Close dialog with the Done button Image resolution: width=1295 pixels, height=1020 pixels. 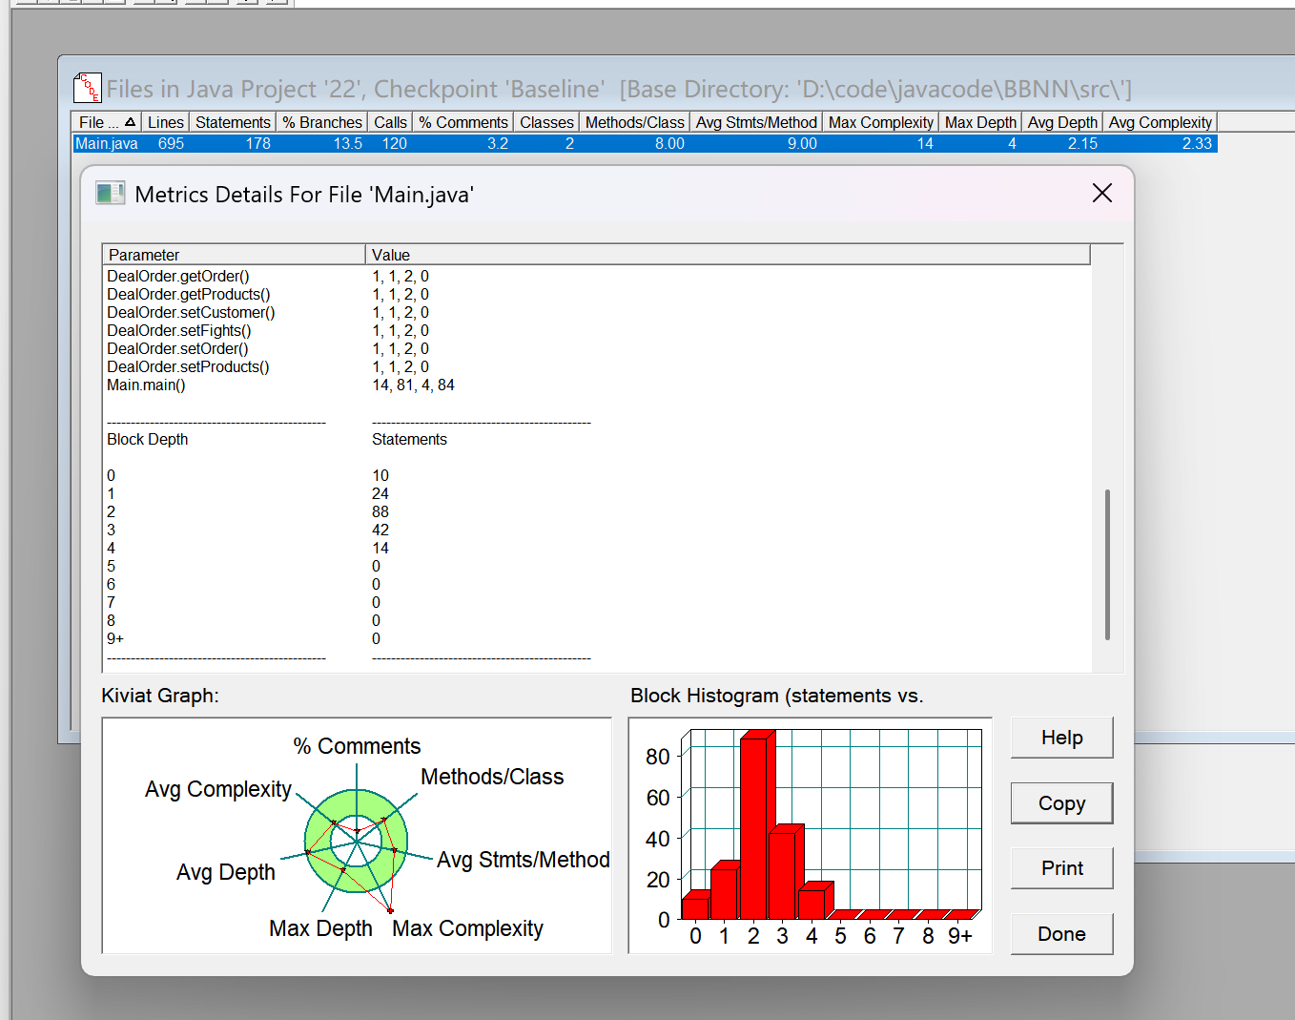pos(1061,934)
